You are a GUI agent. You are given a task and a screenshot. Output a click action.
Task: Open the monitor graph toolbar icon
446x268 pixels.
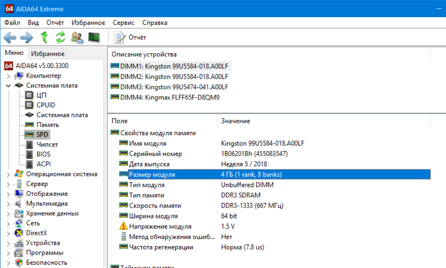coord(94,37)
